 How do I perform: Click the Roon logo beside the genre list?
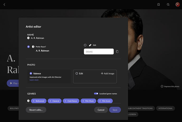(x=28, y=101)
